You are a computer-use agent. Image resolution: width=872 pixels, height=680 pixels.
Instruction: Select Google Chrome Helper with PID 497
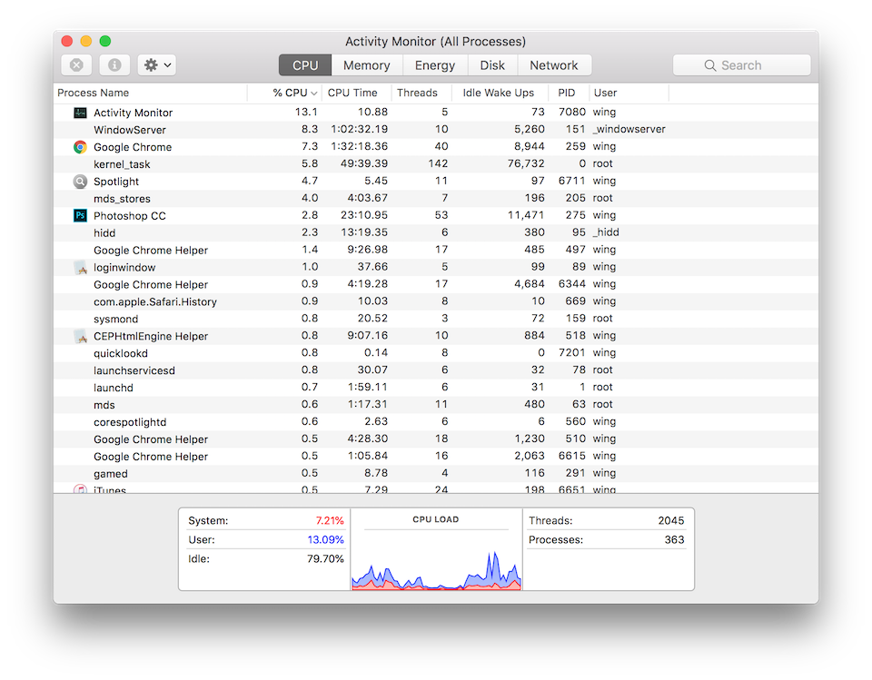(436, 251)
